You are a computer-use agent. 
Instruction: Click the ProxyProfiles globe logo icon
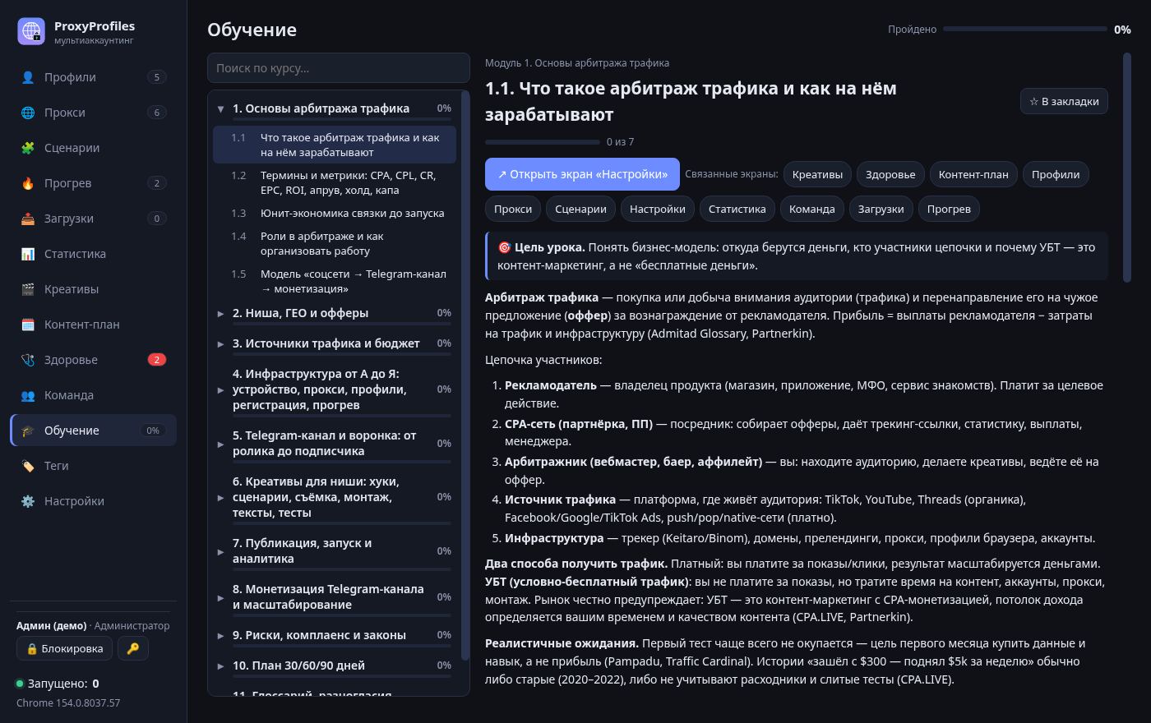(x=31, y=31)
